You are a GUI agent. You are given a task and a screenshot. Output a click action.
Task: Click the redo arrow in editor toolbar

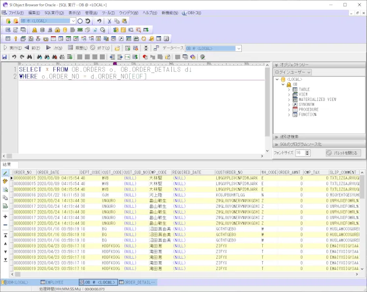coord(22,57)
